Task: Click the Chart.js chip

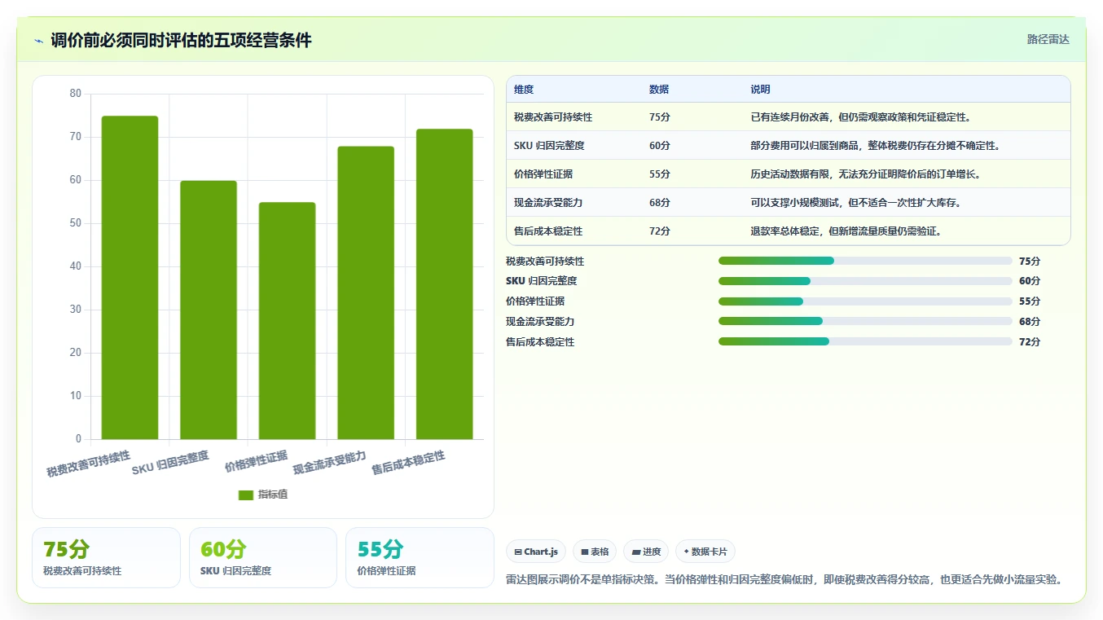Action: coord(536,552)
